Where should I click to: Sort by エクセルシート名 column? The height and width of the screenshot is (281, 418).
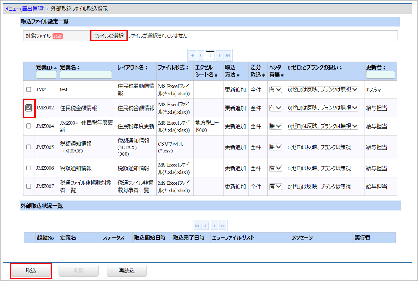206,71
